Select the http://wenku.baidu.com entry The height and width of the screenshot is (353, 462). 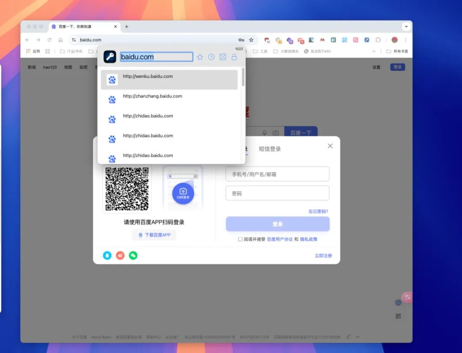169,80
